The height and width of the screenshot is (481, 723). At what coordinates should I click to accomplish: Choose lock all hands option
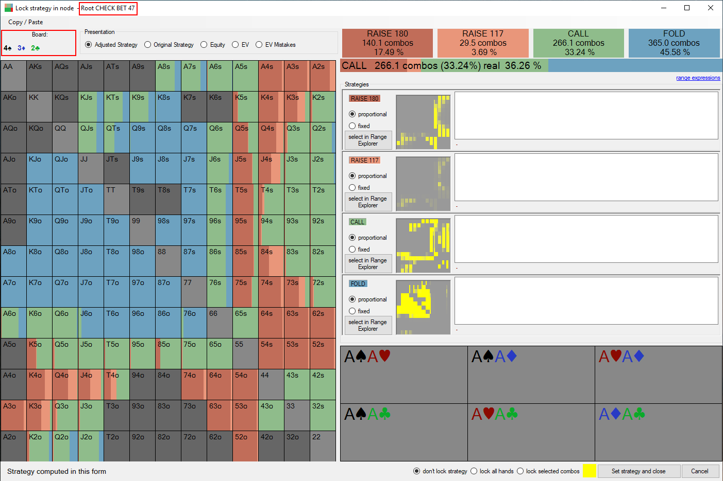point(474,471)
